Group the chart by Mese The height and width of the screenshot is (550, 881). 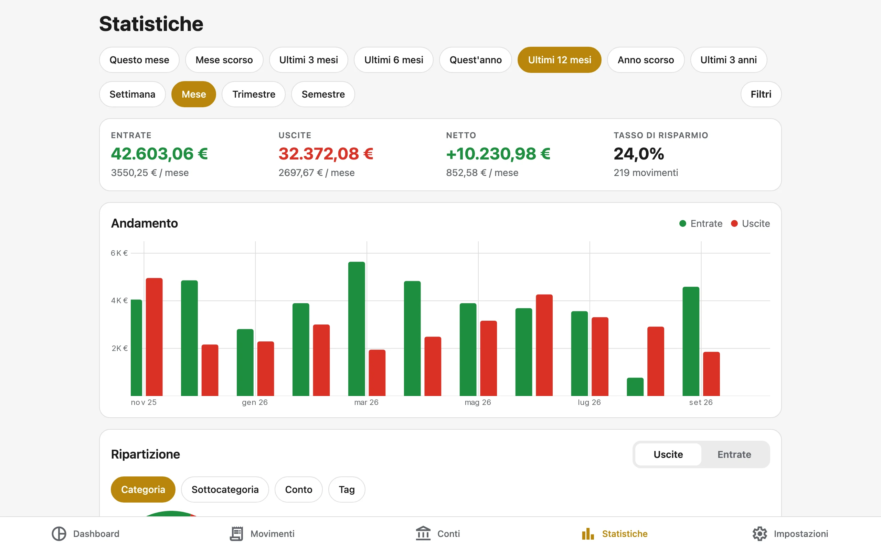(194, 94)
